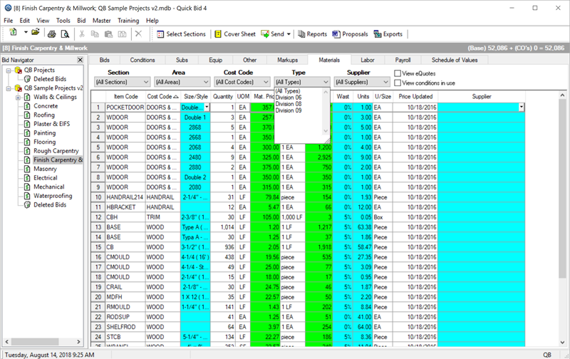This screenshot has width=570, height=359.
Task: Open the File menu
Action: point(8,21)
